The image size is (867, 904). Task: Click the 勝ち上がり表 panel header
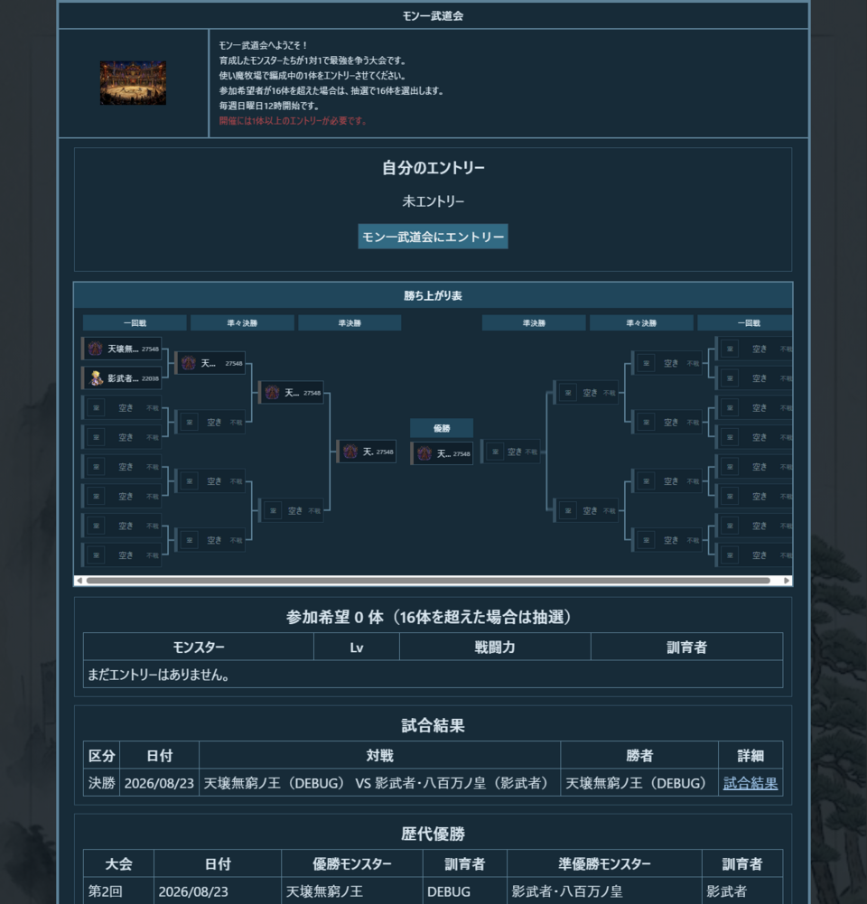click(x=433, y=295)
